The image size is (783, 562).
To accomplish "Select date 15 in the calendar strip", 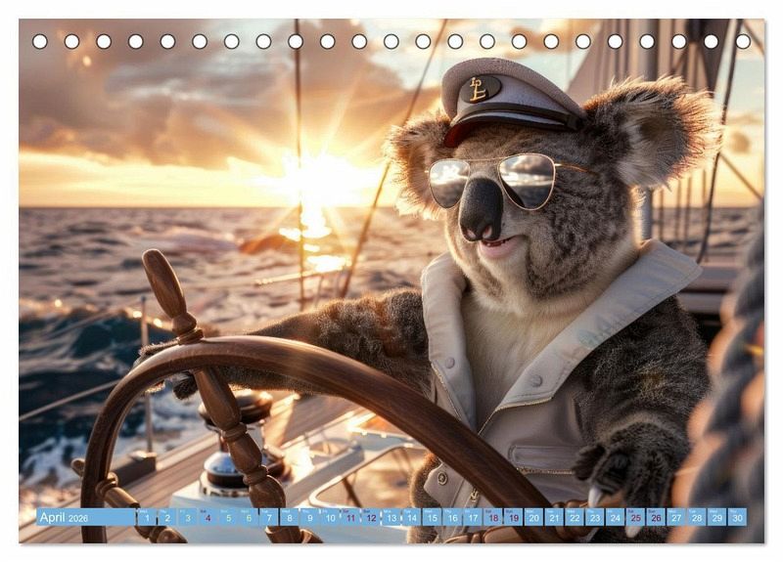I will [432, 517].
